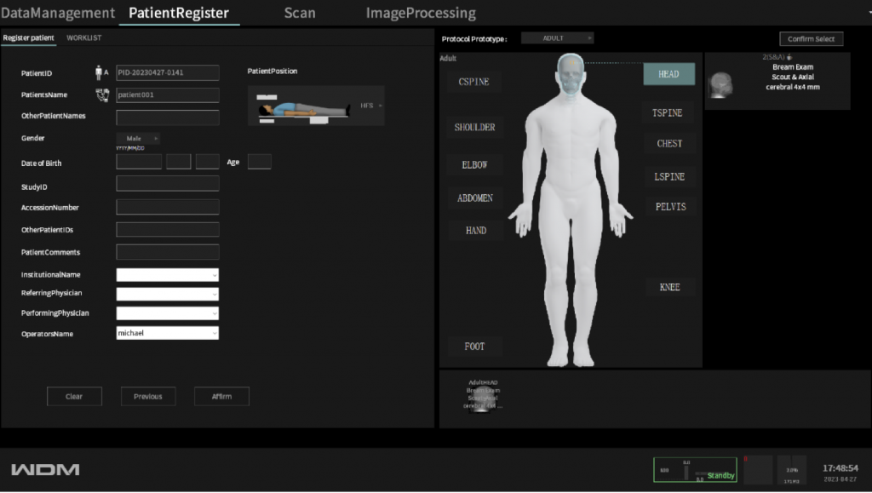Select the PELVIS body part button

click(671, 207)
